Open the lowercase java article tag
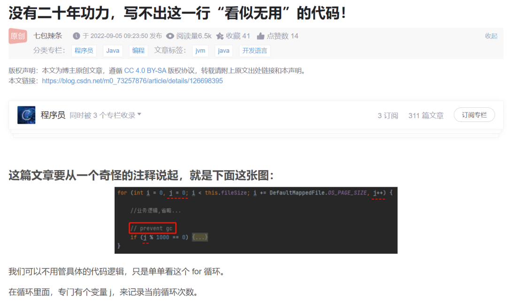Viewport: 507px width, 302px height. tap(223, 51)
